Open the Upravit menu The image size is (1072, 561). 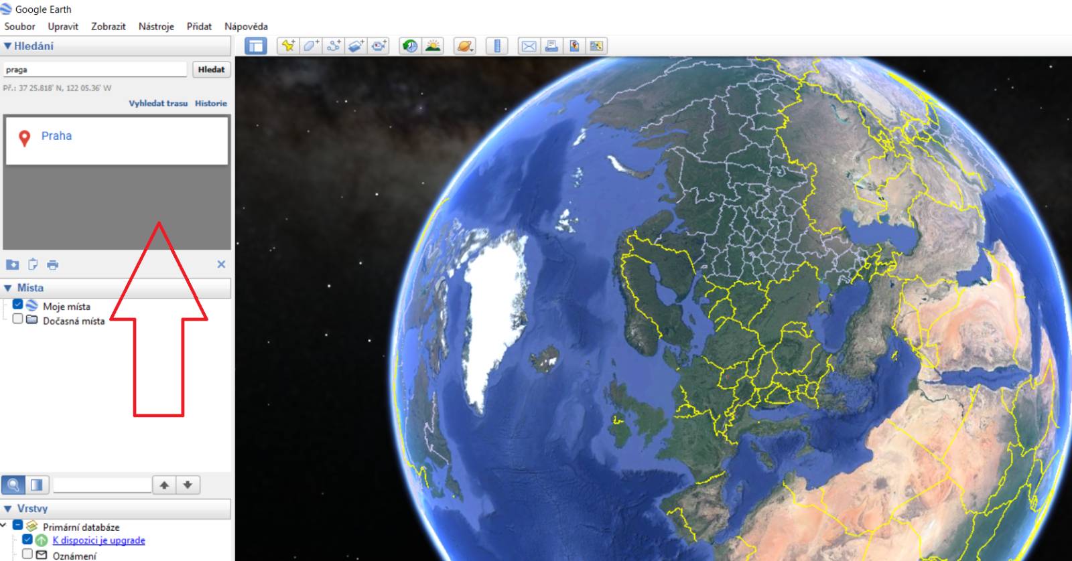coord(63,27)
